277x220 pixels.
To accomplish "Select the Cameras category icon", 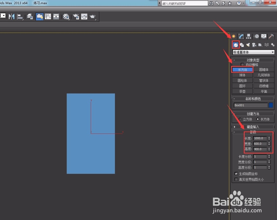I will tap(254, 45).
